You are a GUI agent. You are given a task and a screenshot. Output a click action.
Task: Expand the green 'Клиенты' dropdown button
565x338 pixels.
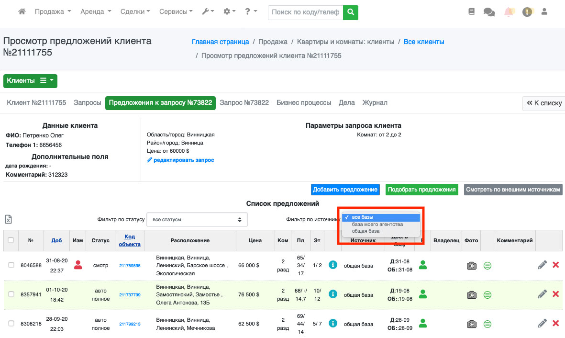pos(30,81)
